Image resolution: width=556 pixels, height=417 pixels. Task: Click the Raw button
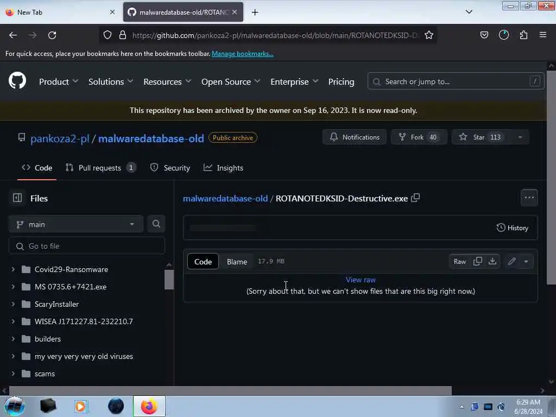tap(459, 261)
